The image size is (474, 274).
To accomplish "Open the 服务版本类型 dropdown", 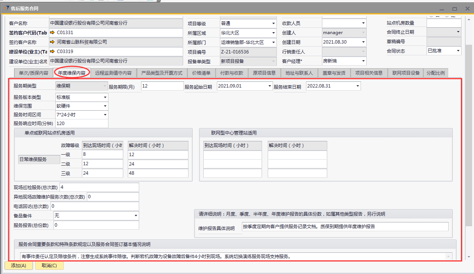I will point(105,97).
